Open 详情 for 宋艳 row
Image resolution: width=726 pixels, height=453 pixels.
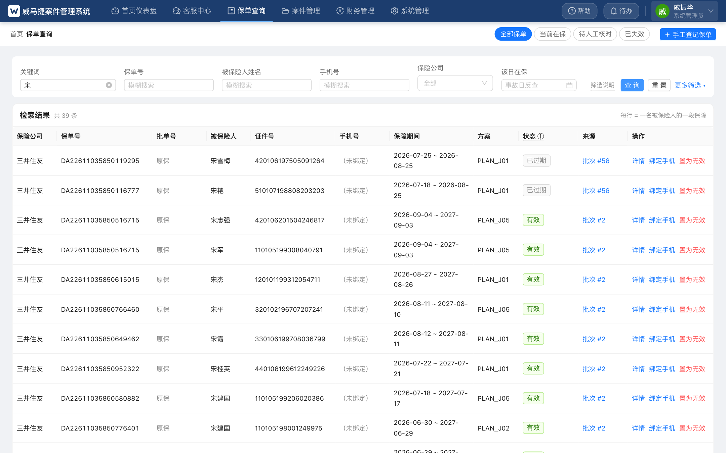(x=638, y=191)
